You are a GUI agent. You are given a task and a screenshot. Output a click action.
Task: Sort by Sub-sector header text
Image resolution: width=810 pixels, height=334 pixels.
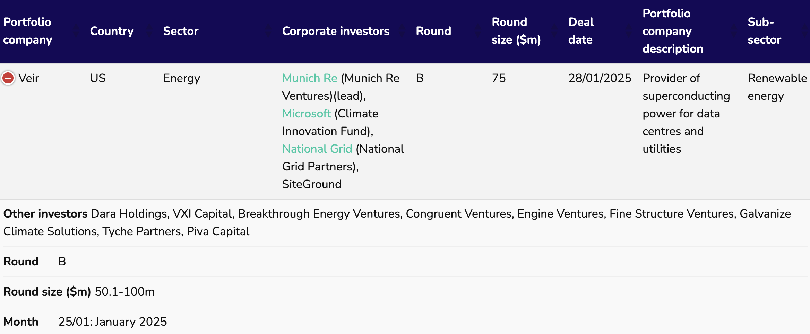coord(765,31)
